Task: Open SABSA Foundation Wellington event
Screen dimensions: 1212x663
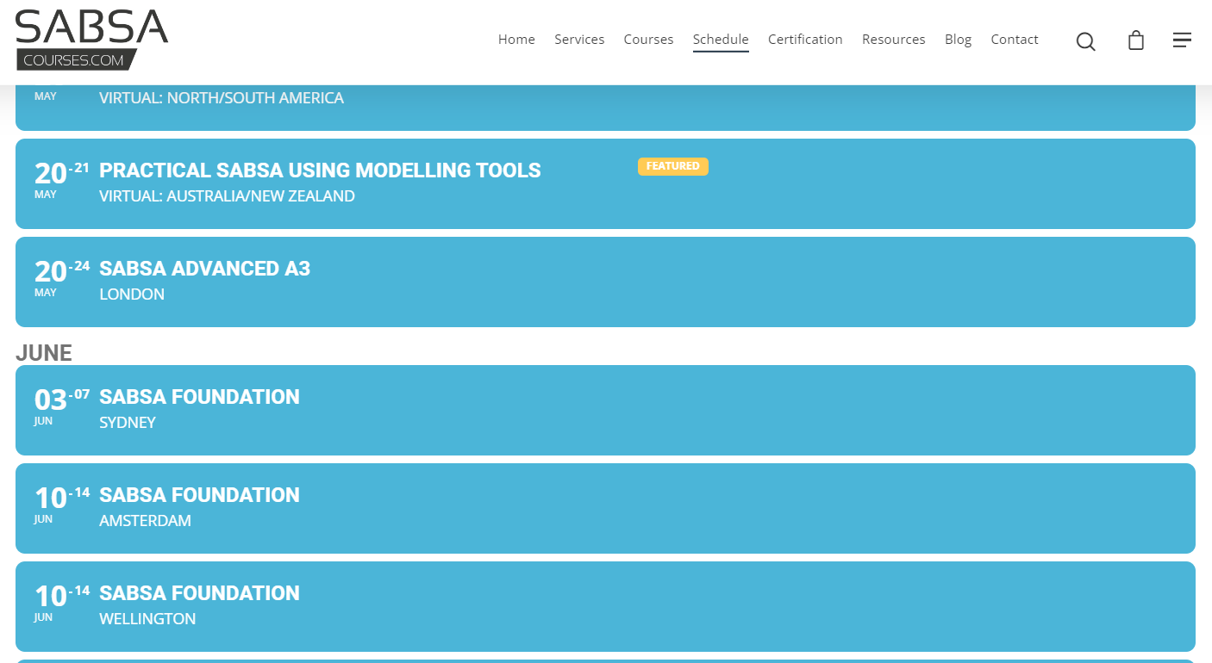Action: [x=605, y=606]
